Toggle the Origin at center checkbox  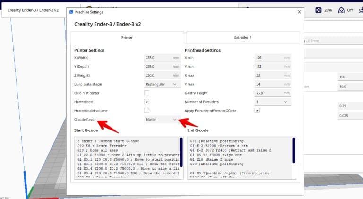point(147,93)
